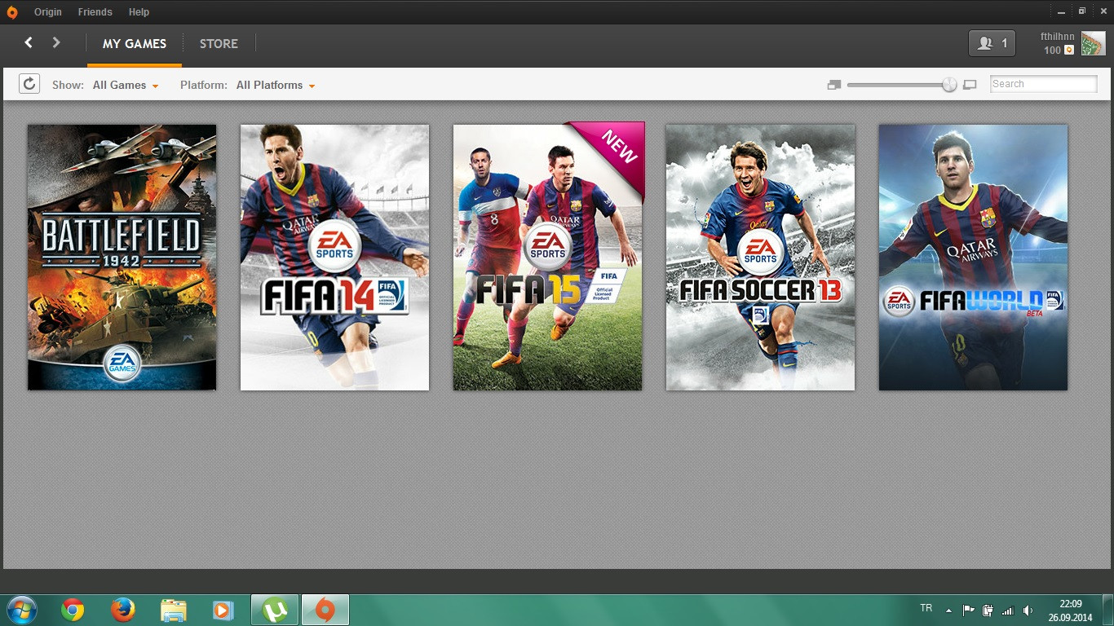Viewport: 1114px width, 626px height.
Task: Click the TR language indicator
Action: pyautogui.click(x=926, y=608)
